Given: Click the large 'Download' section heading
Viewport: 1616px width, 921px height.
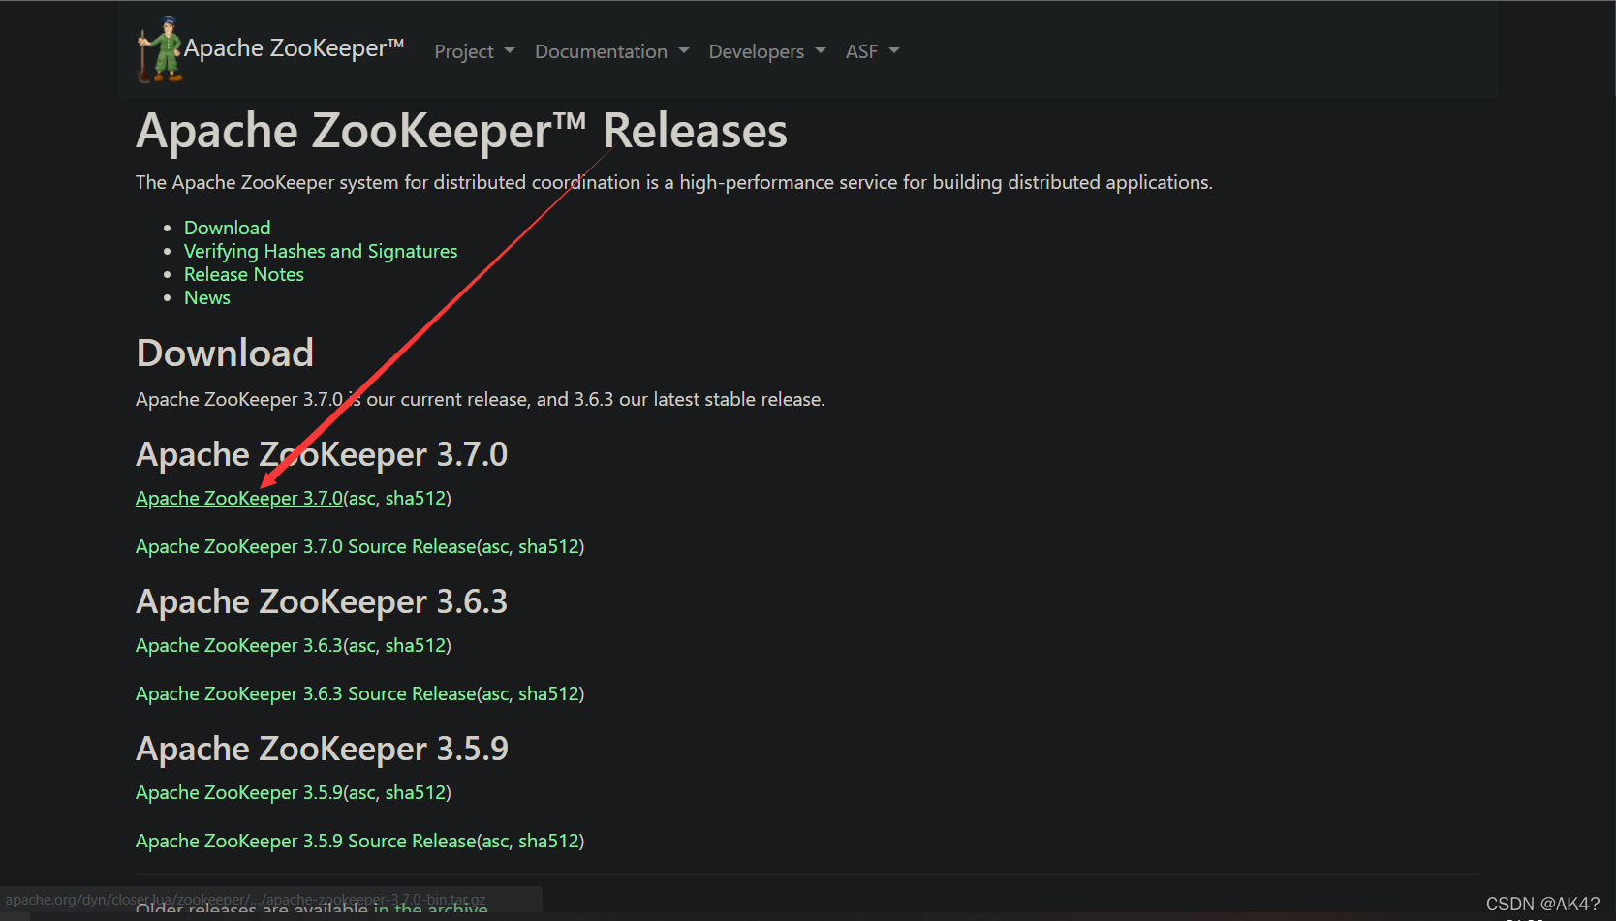Looking at the screenshot, I should coord(225,353).
